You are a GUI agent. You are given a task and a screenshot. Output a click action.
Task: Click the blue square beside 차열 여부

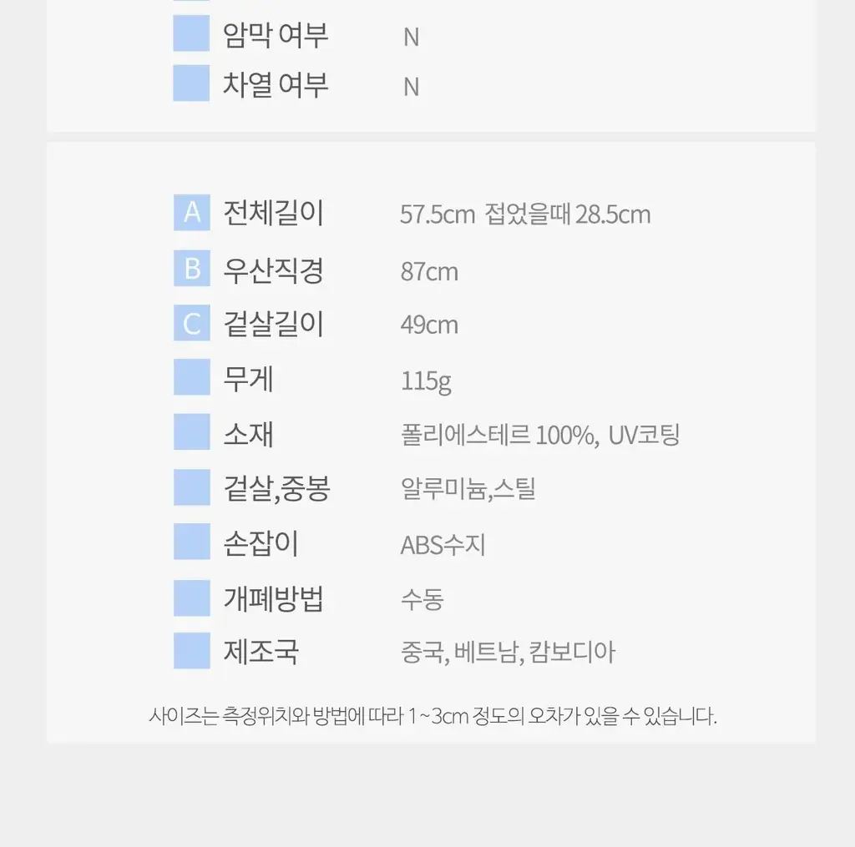click(191, 83)
